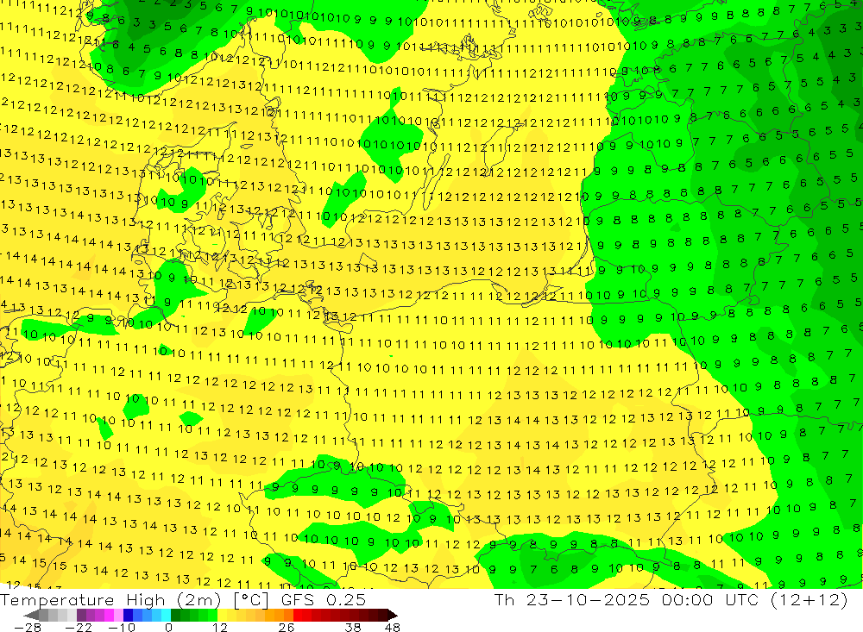863x632 pixels.
Task: Click the 'Th 23-10-2025' date text
Action: pyautogui.click(x=572, y=599)
